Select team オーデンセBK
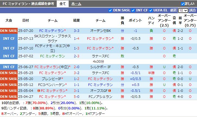The image size is (197, 117). coord(100,31)
